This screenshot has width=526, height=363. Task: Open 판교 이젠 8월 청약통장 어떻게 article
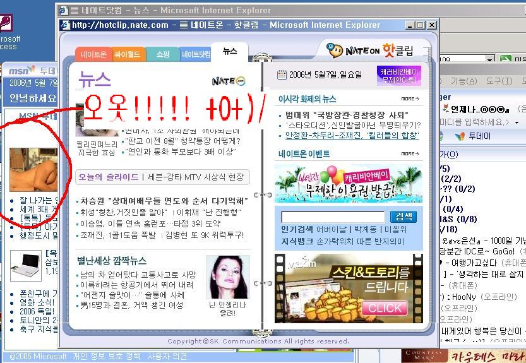[182, 141]
